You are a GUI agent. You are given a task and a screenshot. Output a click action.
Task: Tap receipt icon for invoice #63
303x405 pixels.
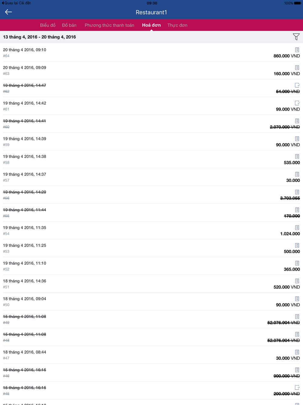pyautogui.click(x=297, y=68)
